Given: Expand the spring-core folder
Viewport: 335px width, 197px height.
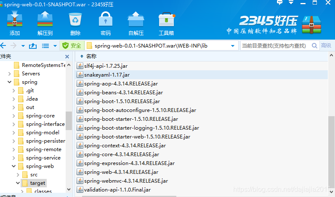Looking at the screenshot, I should coord(13,116).
